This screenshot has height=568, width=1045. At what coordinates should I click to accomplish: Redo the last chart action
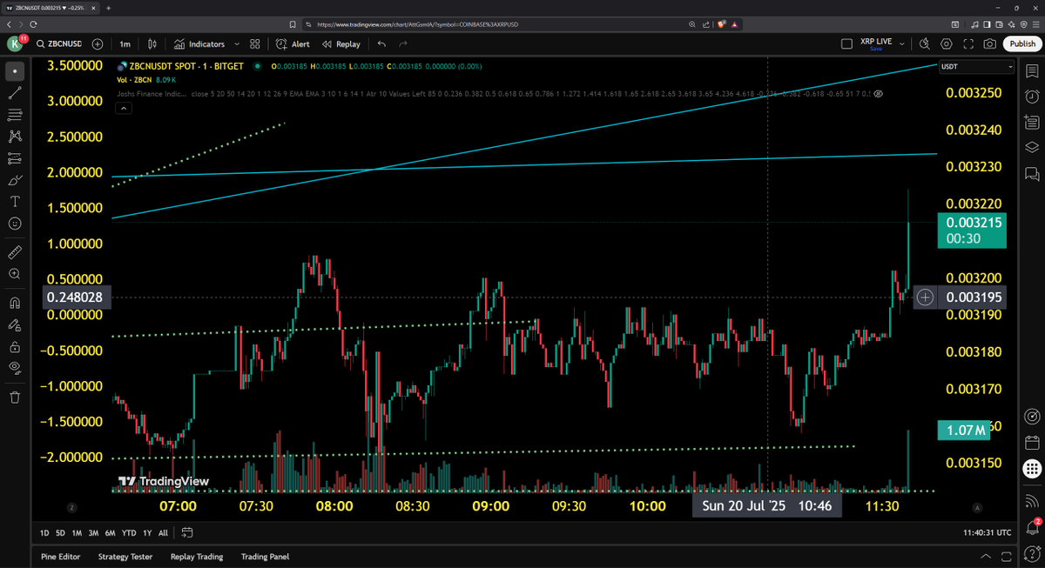(402, 43)
